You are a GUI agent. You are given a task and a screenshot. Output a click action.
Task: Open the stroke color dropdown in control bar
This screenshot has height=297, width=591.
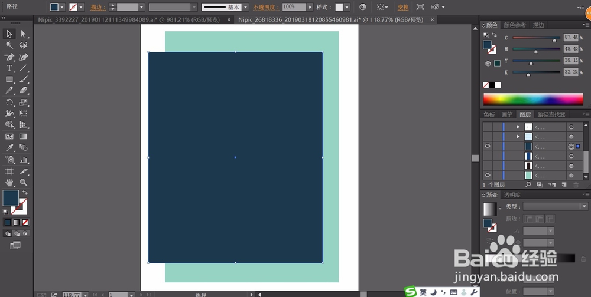point(81,7)
